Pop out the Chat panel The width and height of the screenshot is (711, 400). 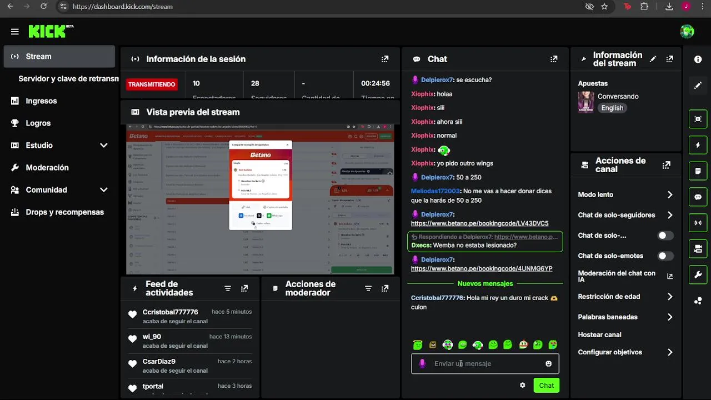[x=554, y=59]
